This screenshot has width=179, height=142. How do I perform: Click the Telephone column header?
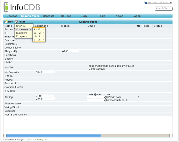click(41, 26)
